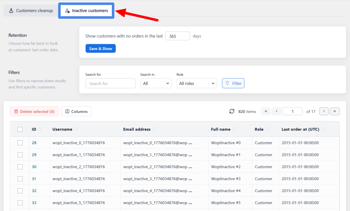
Task: Sort by Full name column arrows
Action: pos(234,129)
